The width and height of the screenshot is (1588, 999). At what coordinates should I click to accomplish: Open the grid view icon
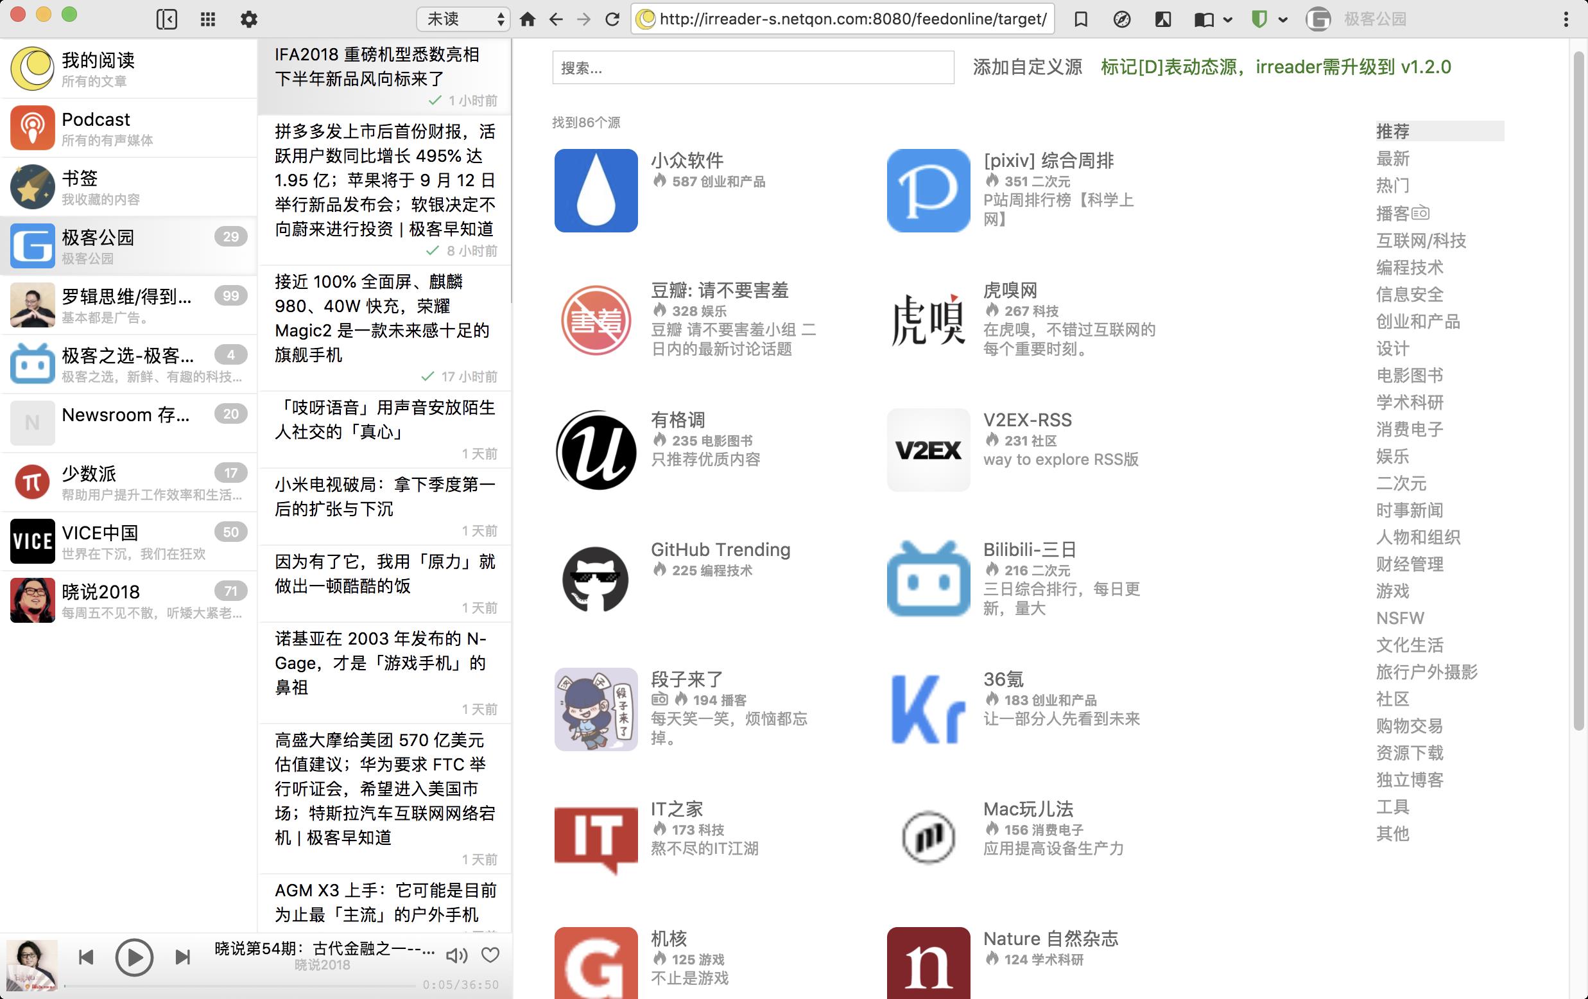(208, 19)
